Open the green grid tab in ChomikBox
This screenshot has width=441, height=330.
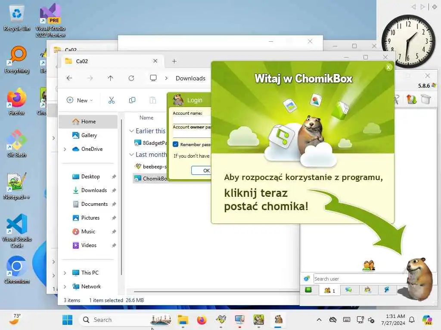point(308,290)
